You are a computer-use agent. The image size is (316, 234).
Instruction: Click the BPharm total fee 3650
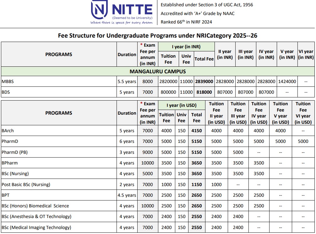(x=197, y=163)
